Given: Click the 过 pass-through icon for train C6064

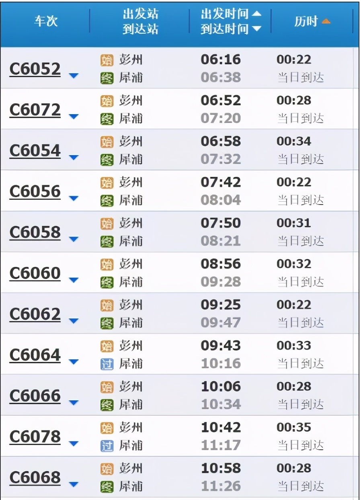Looking at the screenshot, I should (x=107, y=364).
